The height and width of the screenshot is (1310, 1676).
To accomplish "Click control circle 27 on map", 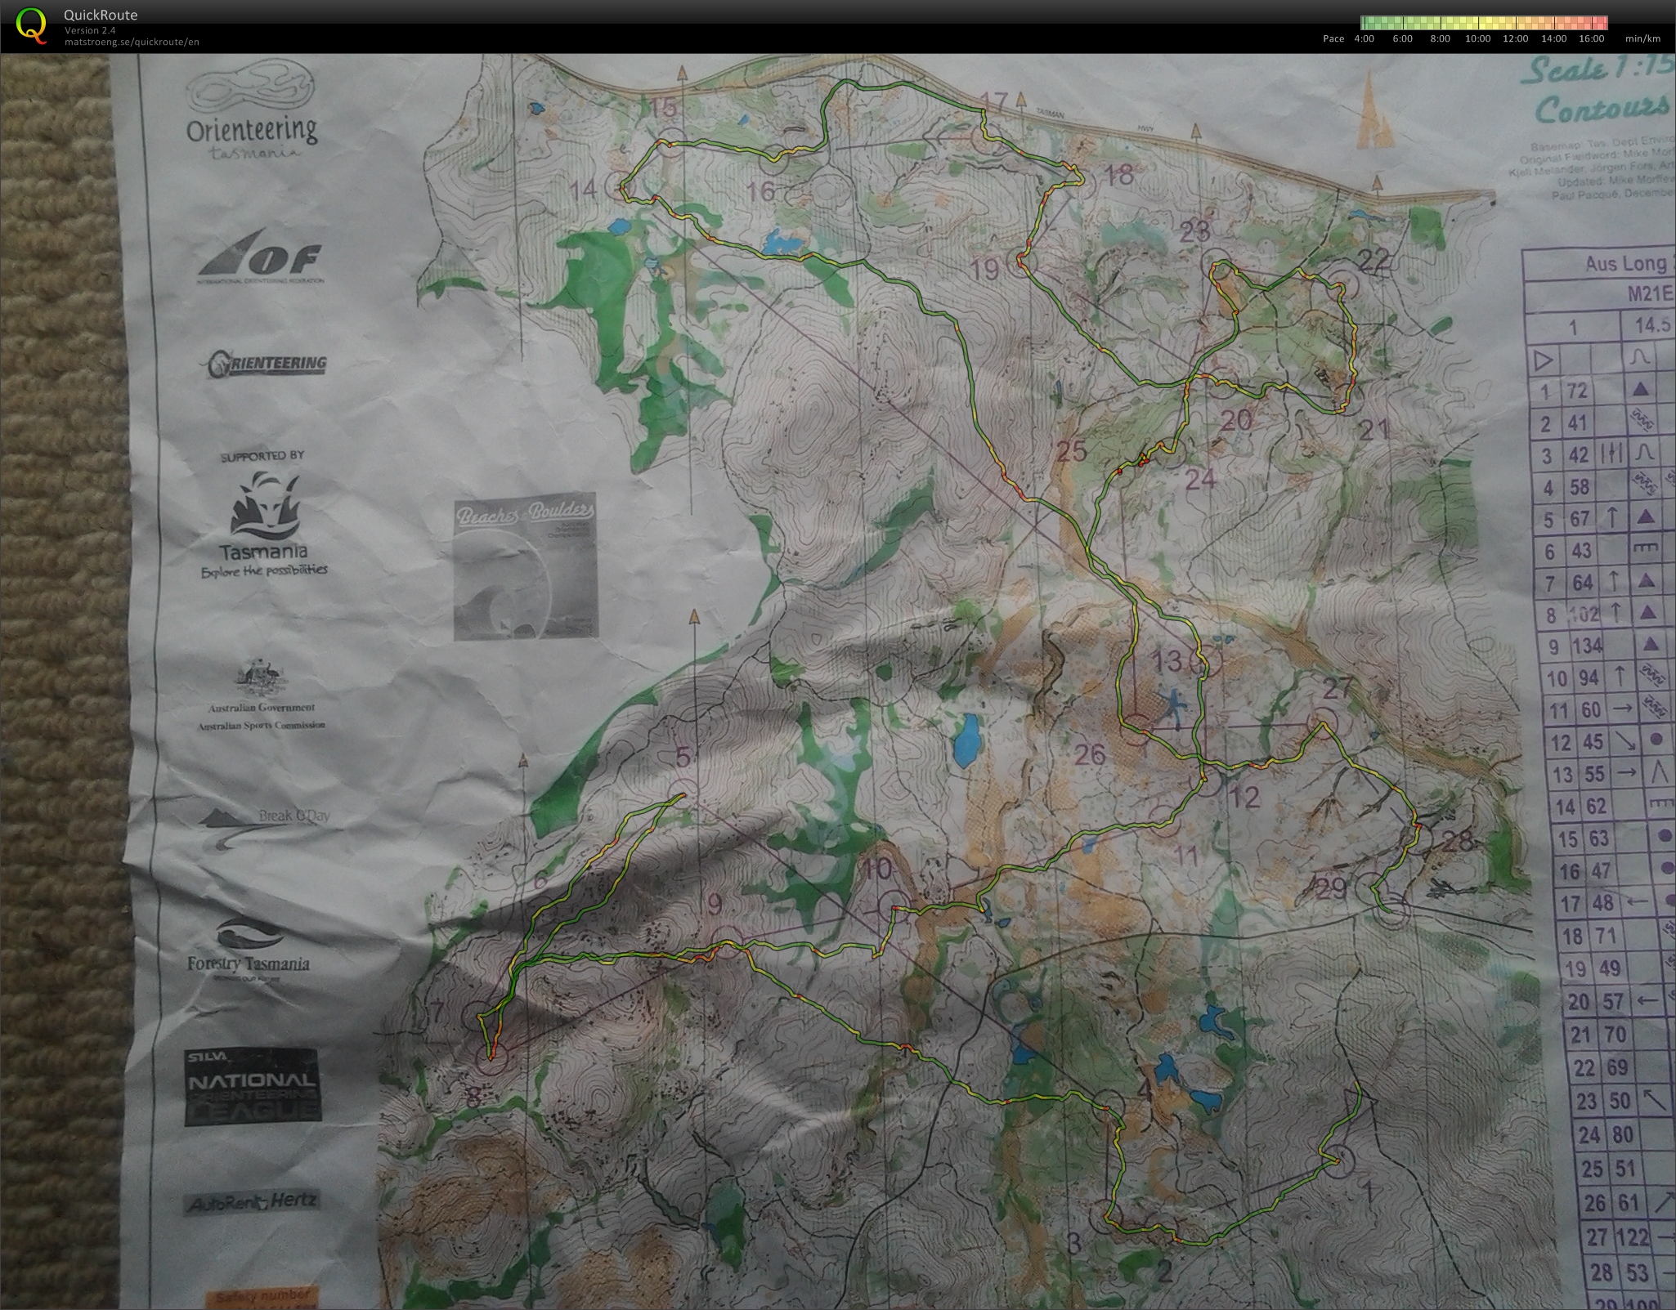I will coord(1324,722).
